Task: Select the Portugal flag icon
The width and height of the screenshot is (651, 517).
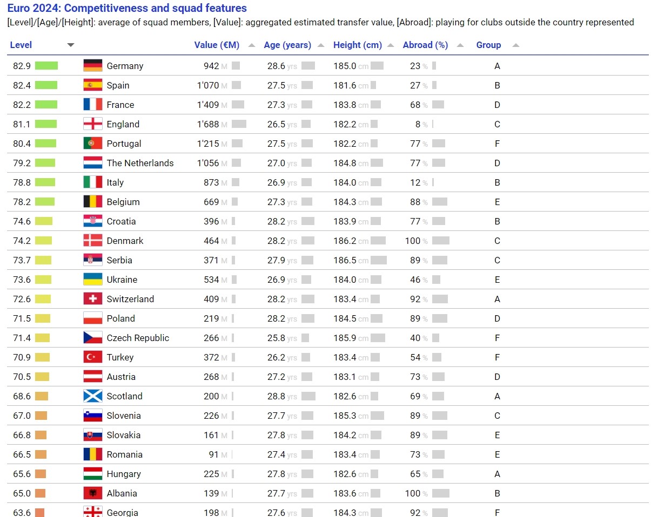Action: 93,144
